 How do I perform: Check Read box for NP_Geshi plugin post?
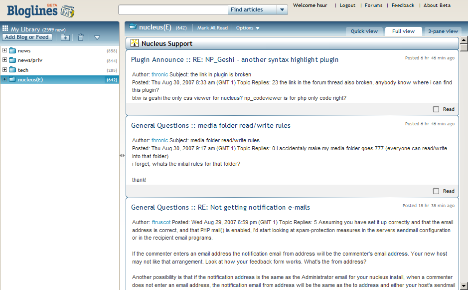tap(436, 109)
